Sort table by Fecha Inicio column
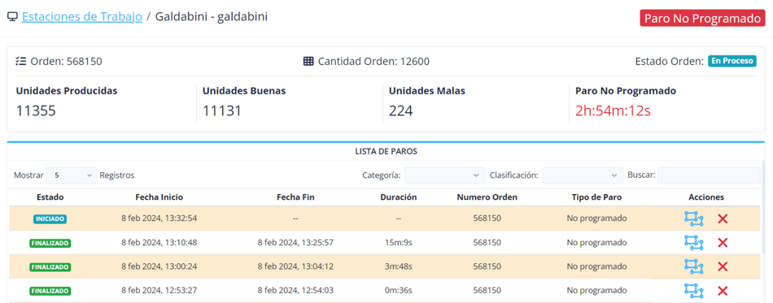 click(x=159, y=197)
